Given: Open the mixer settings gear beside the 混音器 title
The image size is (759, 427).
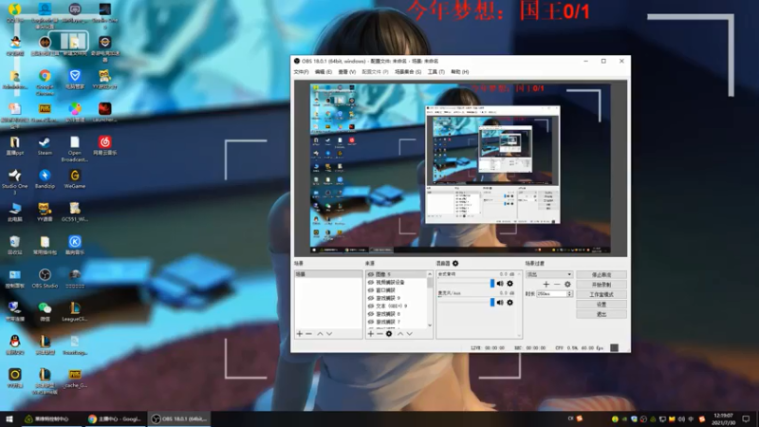Looking at the screenshot, I should click(455, 264).
